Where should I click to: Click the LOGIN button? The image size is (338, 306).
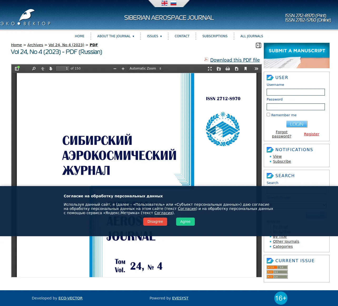pos(297,124)
